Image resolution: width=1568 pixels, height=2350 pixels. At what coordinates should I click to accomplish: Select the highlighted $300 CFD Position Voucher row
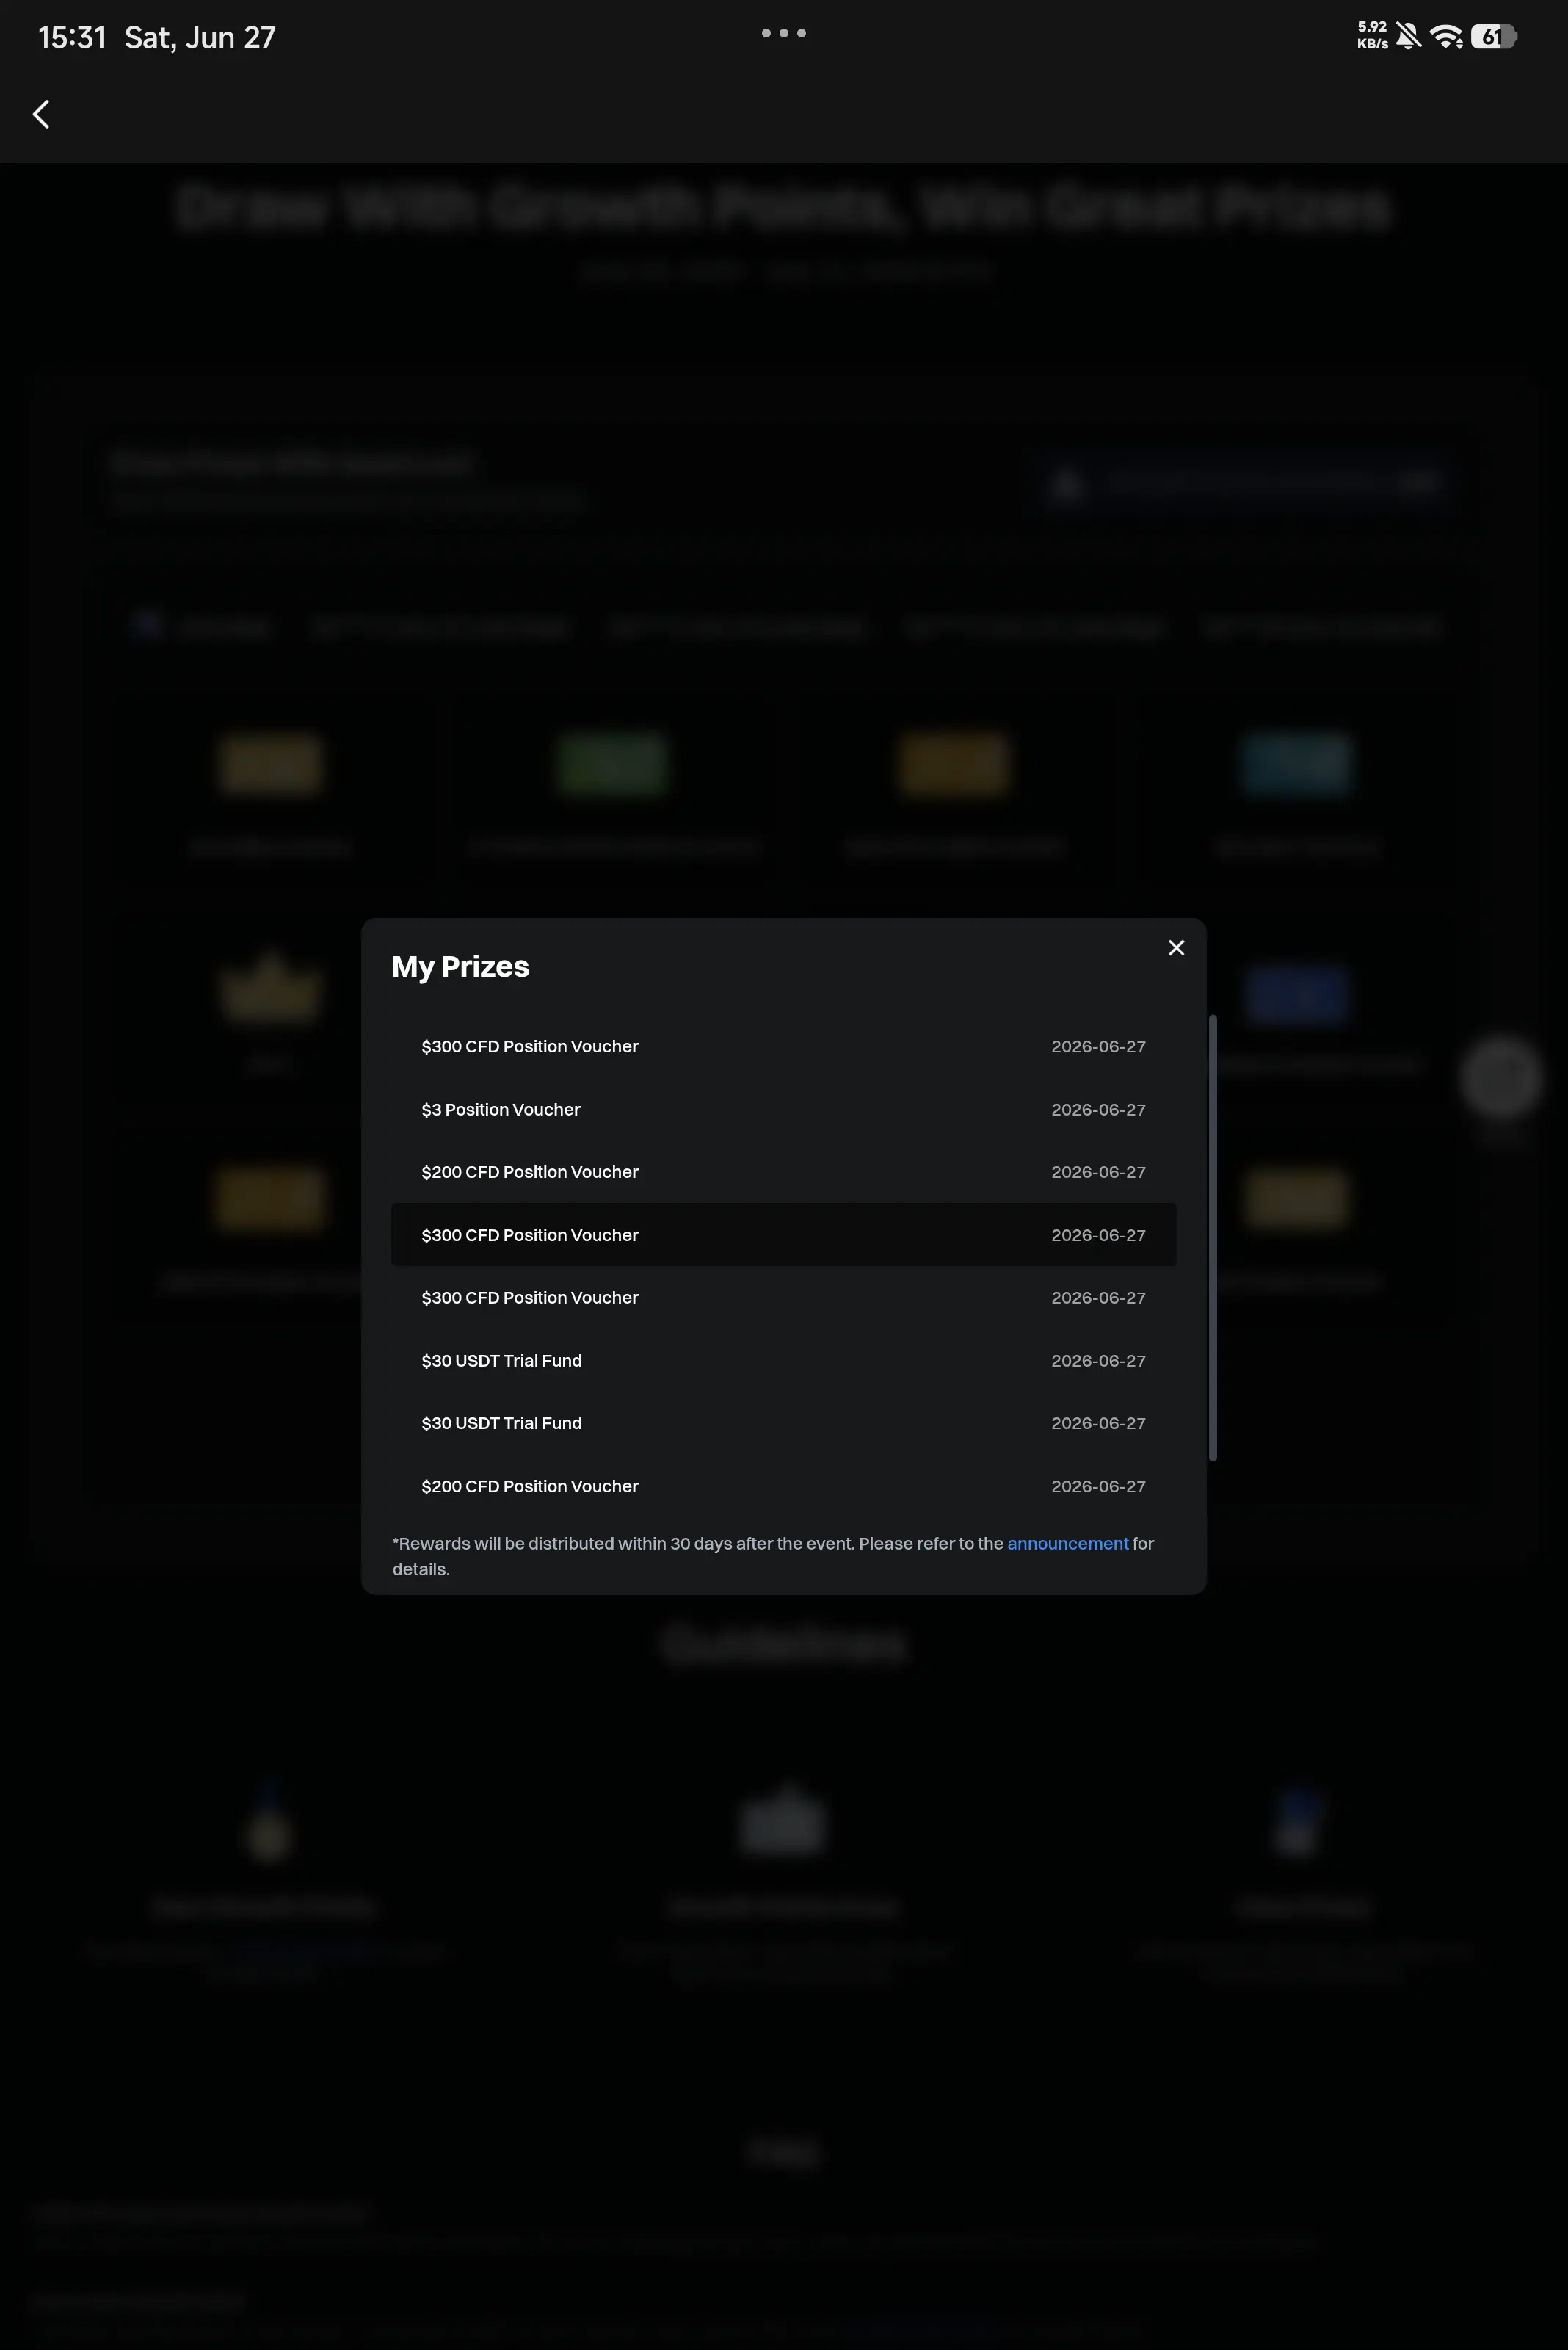[x=783, y=1234]
